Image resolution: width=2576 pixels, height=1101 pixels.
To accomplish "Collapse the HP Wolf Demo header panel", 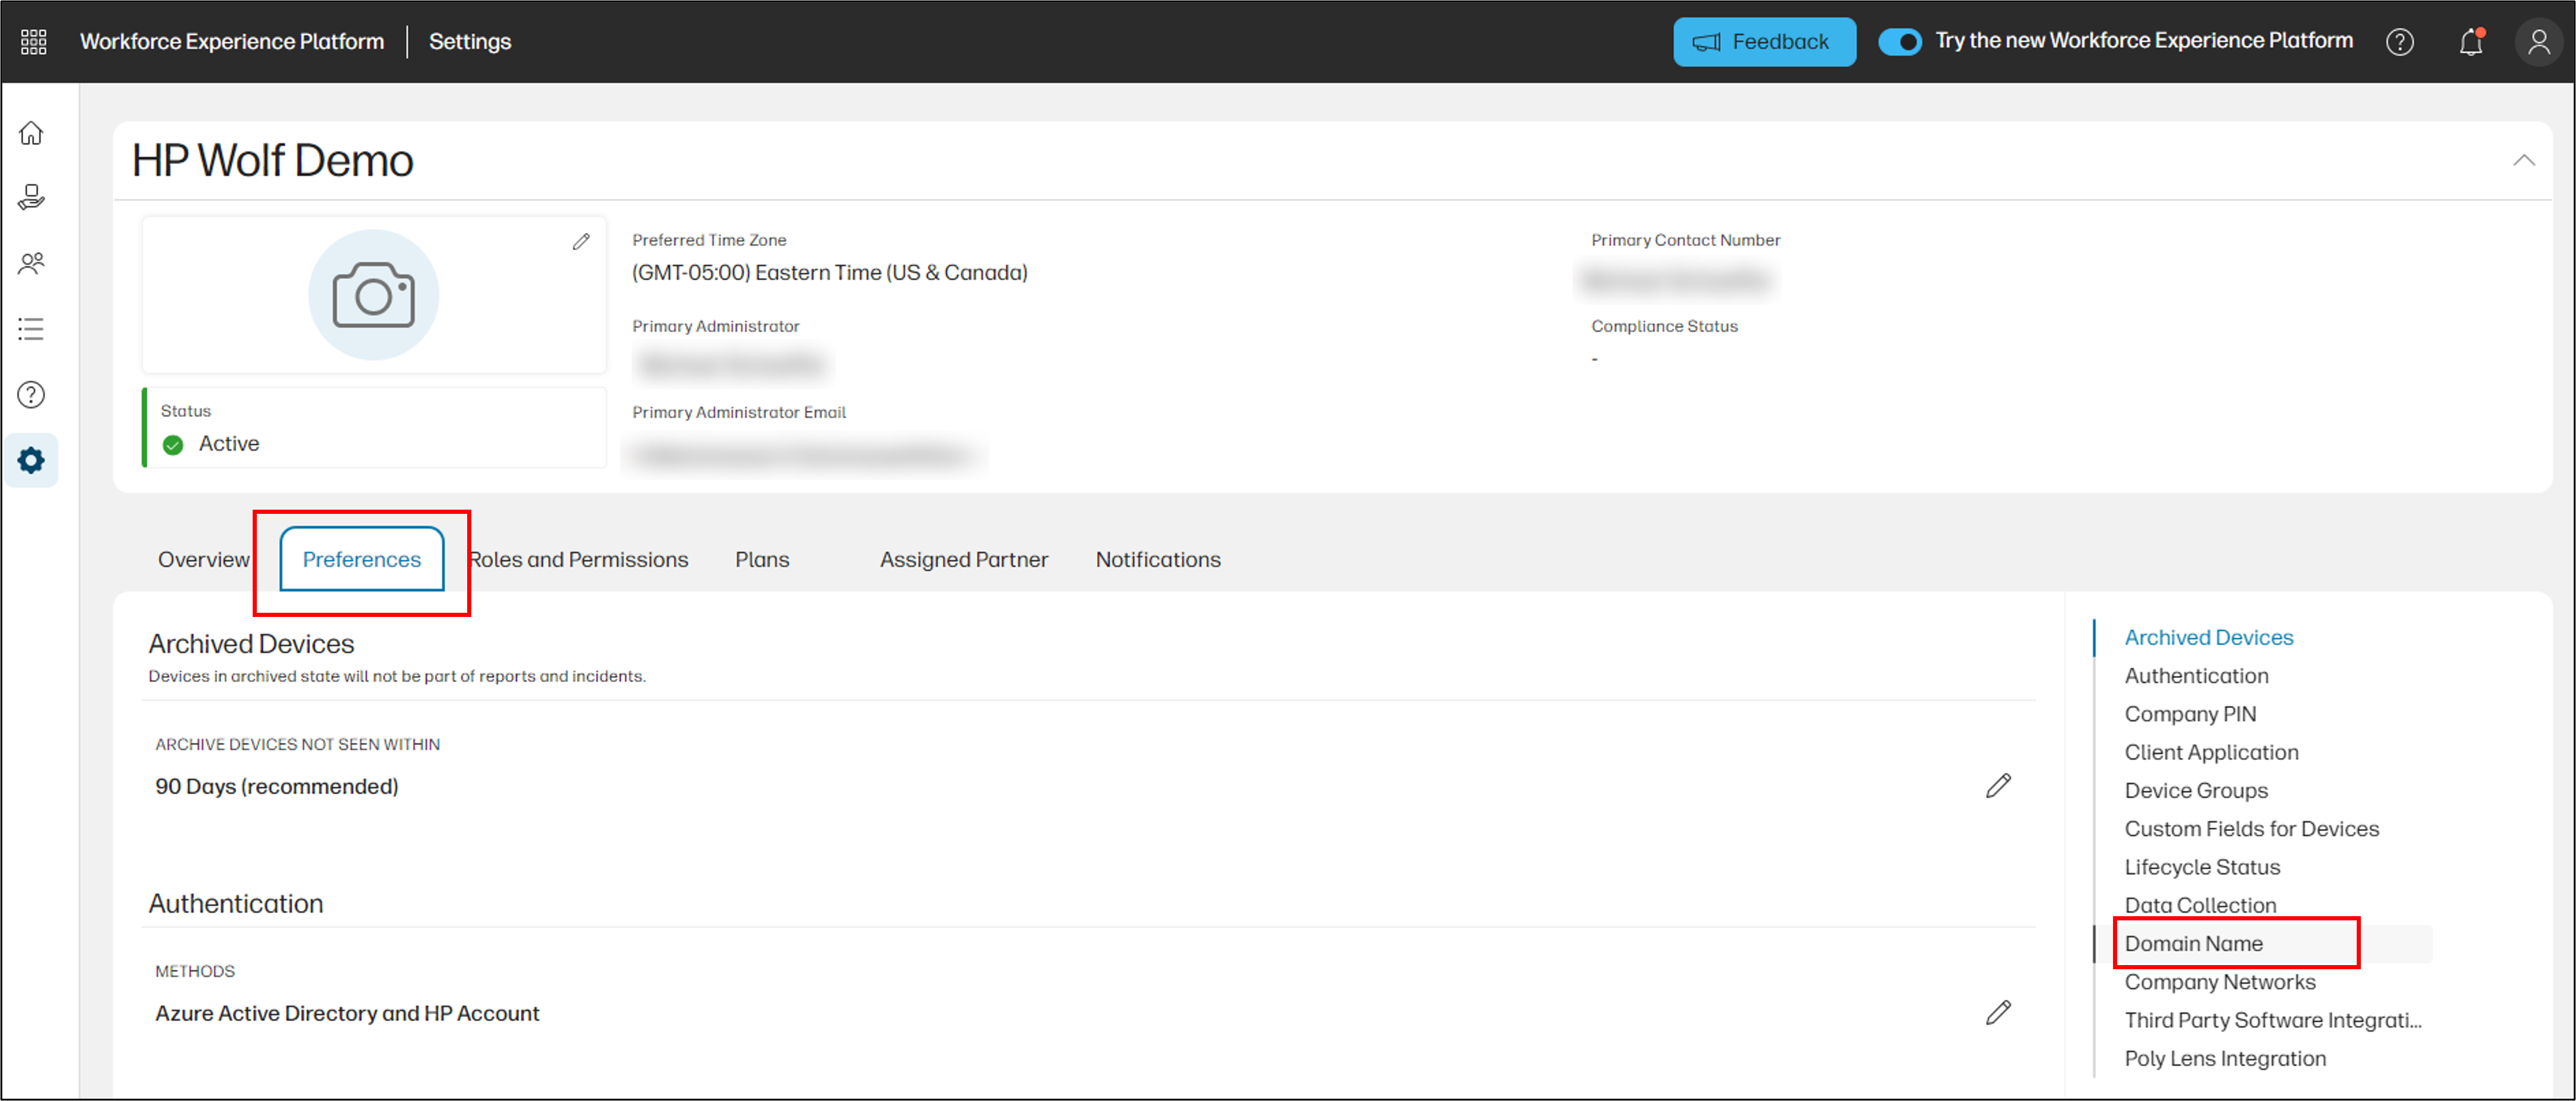I will tap(2524, 160).
